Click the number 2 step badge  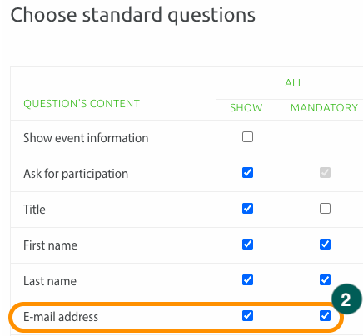tap(346, 299)
